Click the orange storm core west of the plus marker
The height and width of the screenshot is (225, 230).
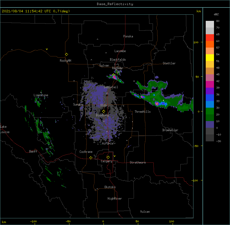click(x=157, y=104)
